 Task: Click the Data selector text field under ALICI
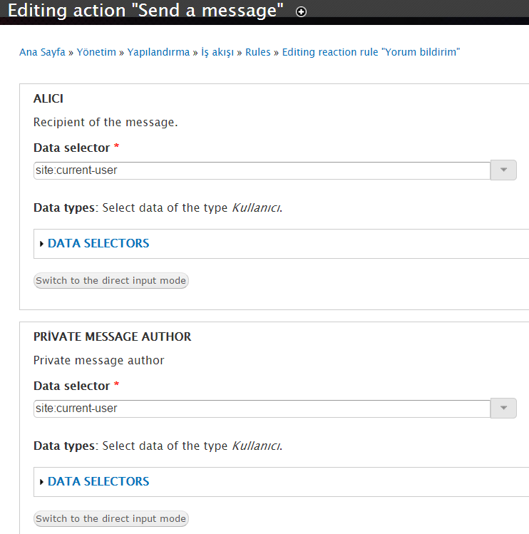pos(261,171)
